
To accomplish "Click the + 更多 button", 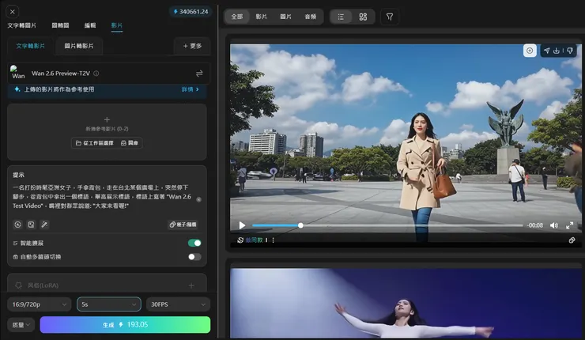I will [x=192, y=46].
